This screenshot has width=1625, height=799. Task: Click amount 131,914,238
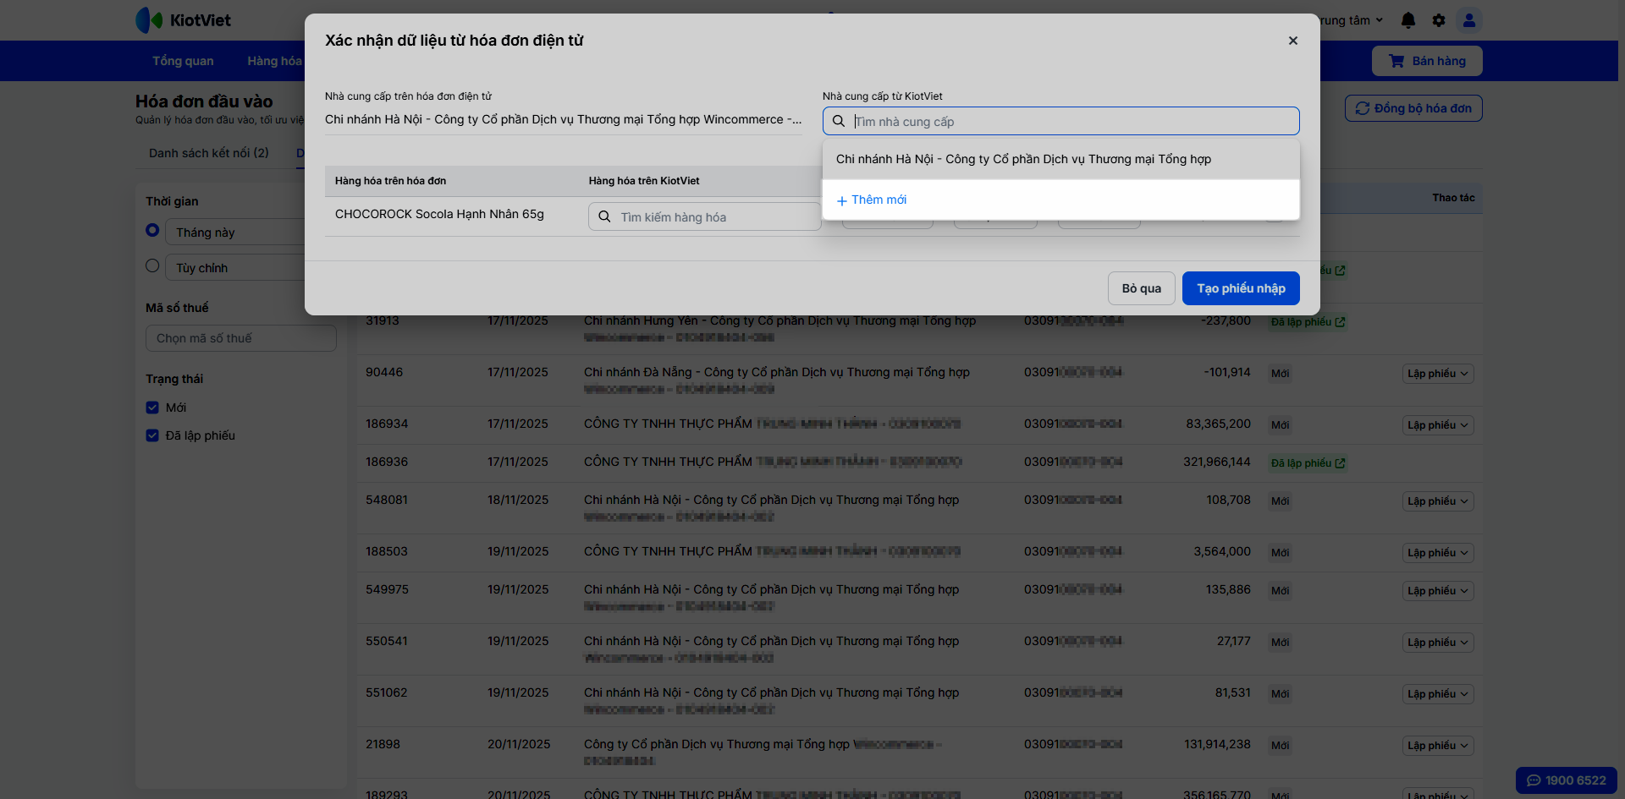click(1217, 744)
